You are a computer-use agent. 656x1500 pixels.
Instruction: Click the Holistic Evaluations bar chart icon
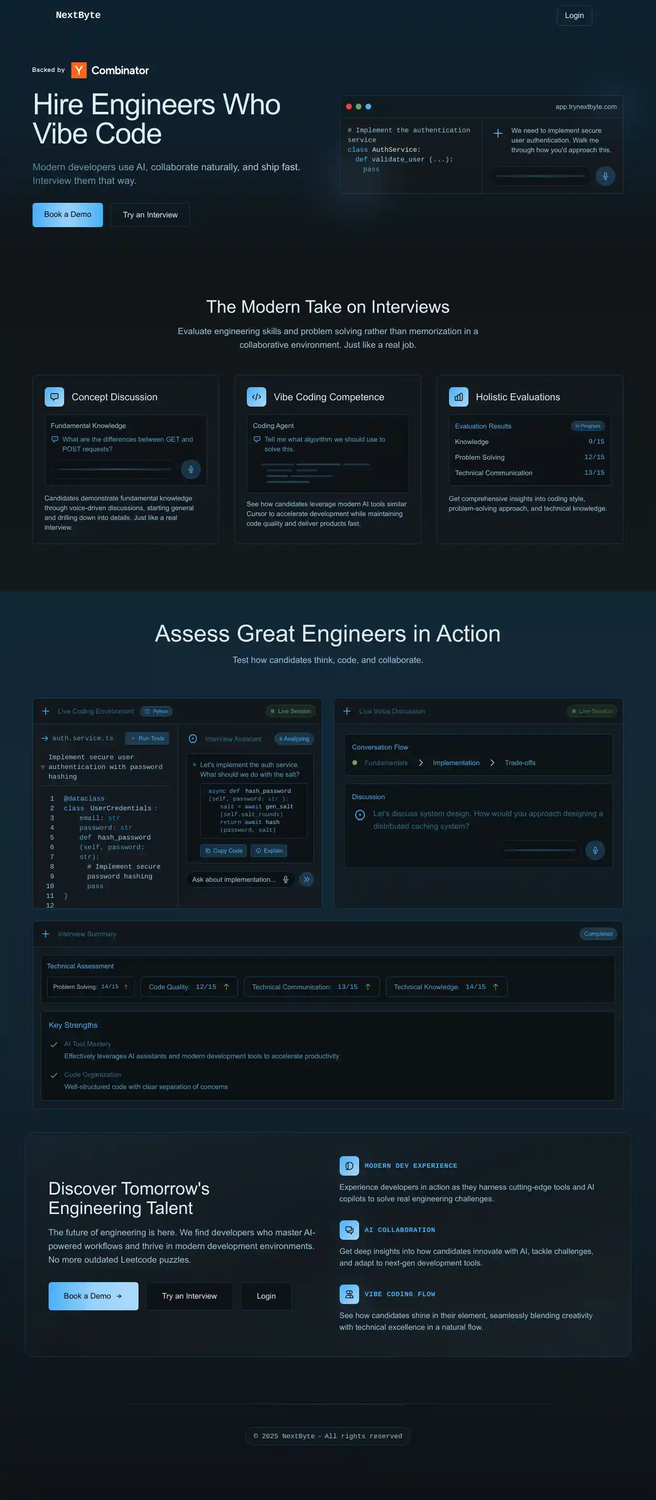pos(458,396)
